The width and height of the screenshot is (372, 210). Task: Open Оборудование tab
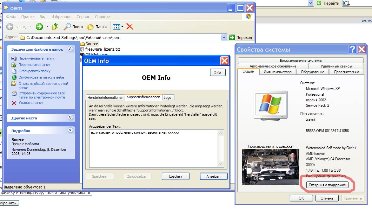312,72
